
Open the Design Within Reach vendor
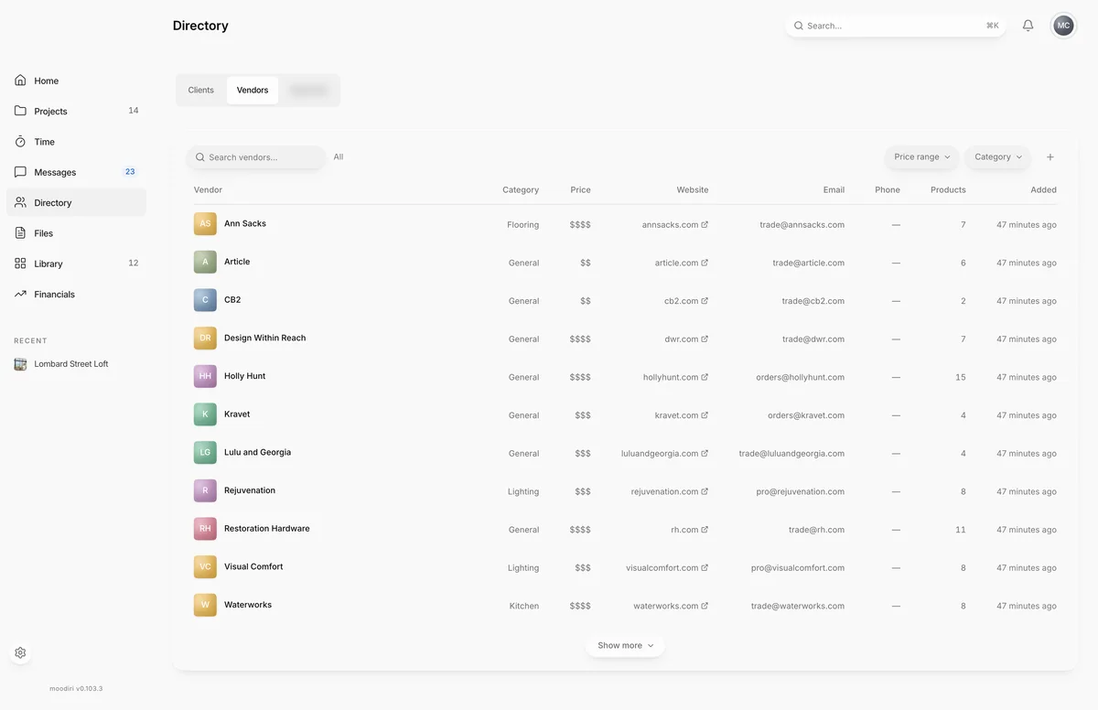coord(265,338)
